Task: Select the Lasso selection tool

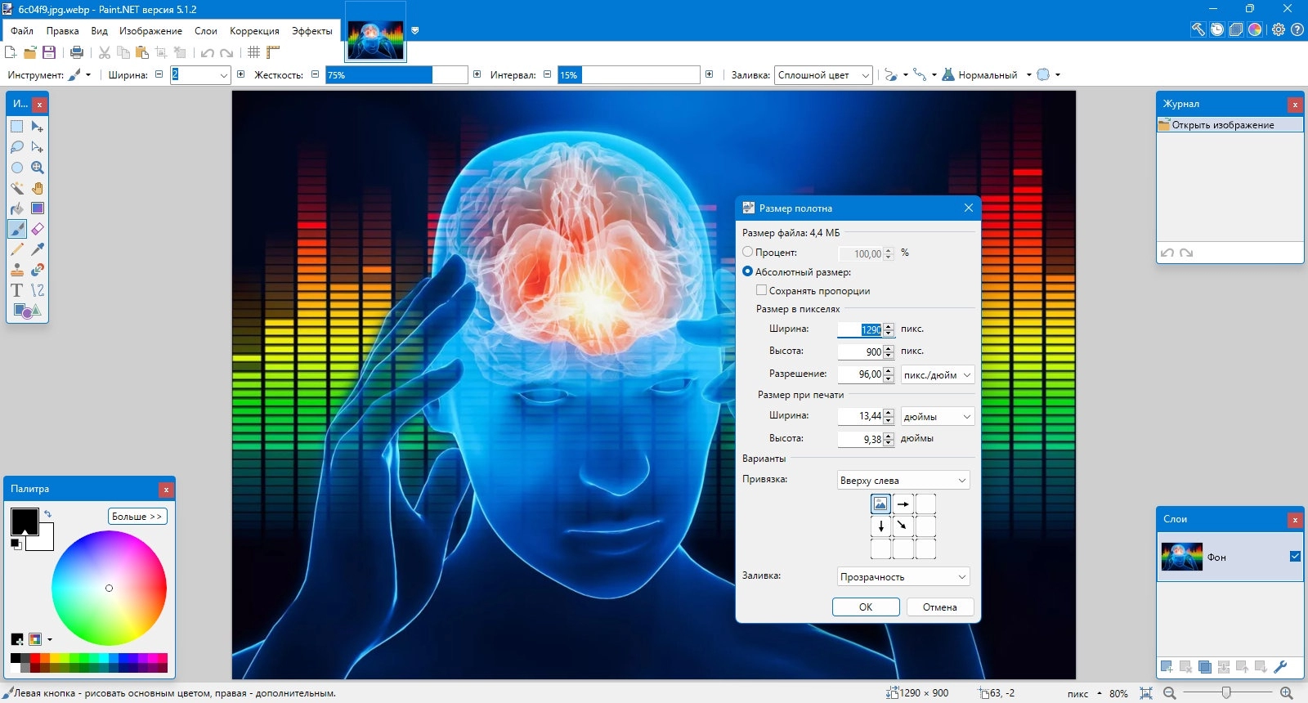Action: point(16,147)
